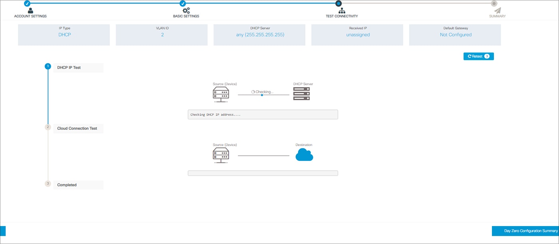
Task: Click the Account Settings checkmark icon
Action: [x=27, y=3]
